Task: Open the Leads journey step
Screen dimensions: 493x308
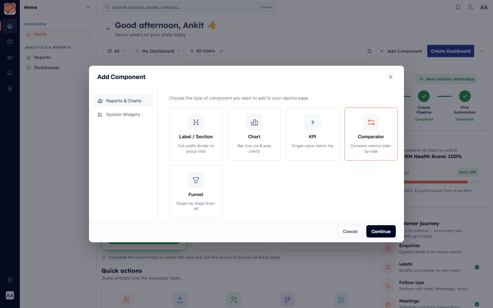Action: (430, 267)
